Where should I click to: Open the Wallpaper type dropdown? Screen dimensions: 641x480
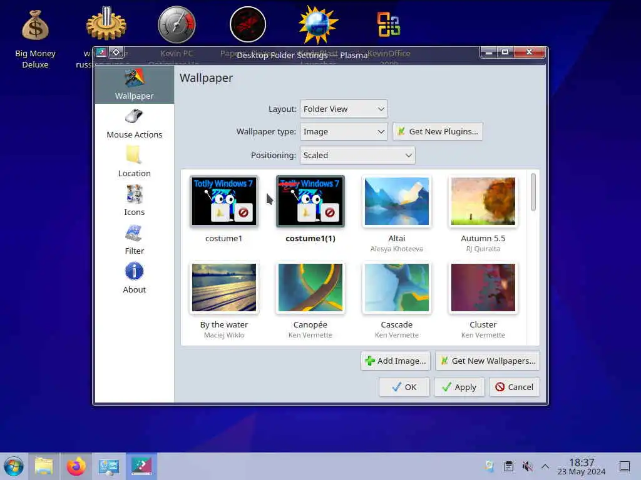pos(344,131)
